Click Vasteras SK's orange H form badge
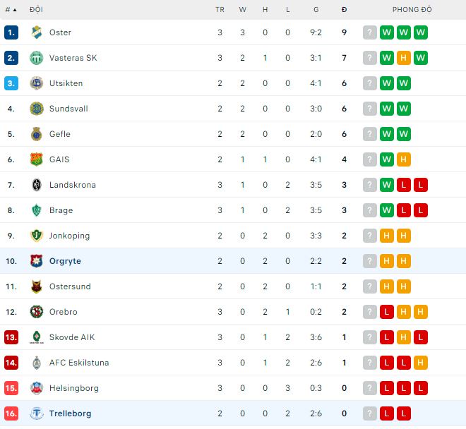466x429 pixels. pos(404,58)
